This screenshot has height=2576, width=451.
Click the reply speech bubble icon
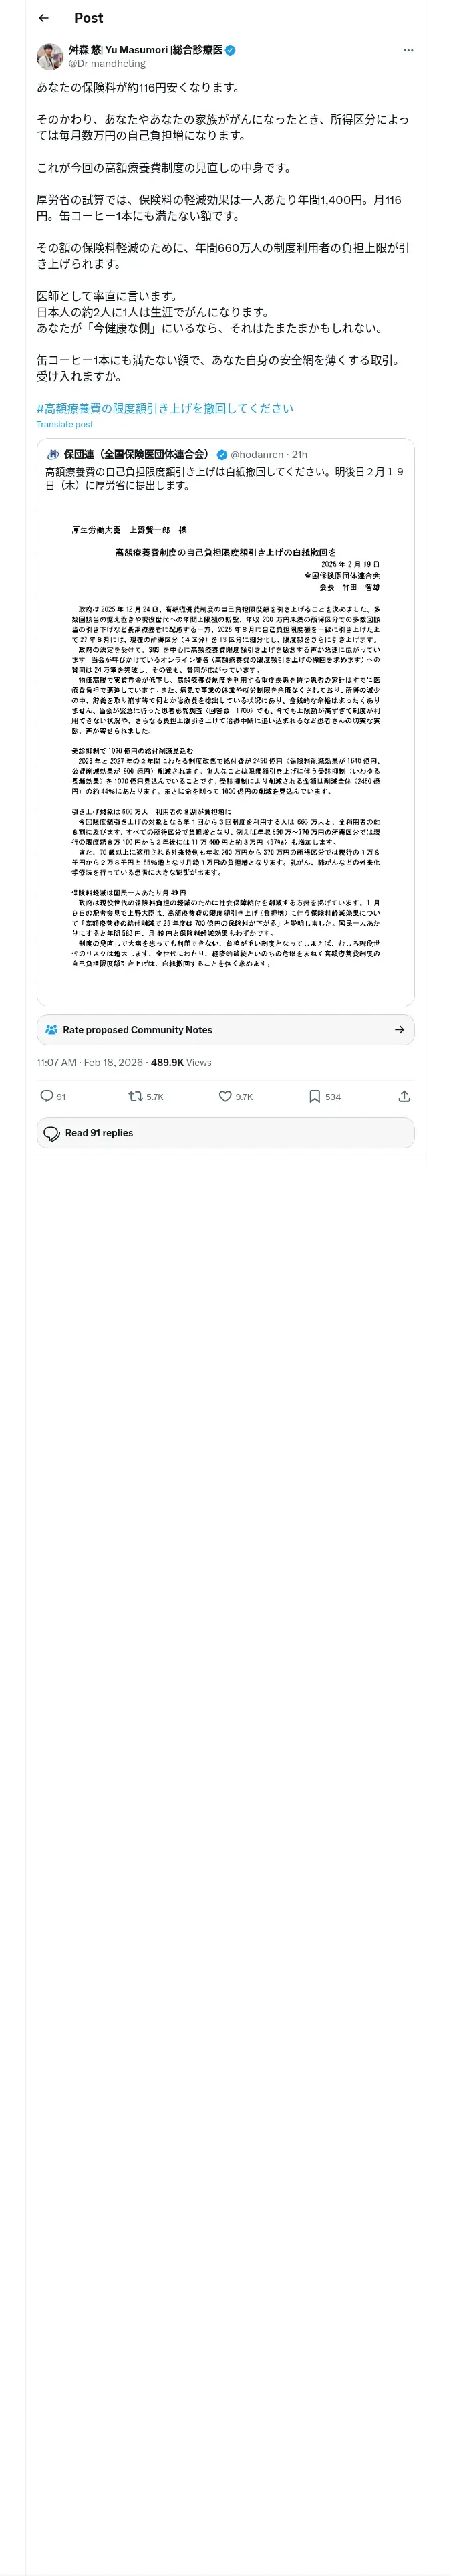[47, 1096]
